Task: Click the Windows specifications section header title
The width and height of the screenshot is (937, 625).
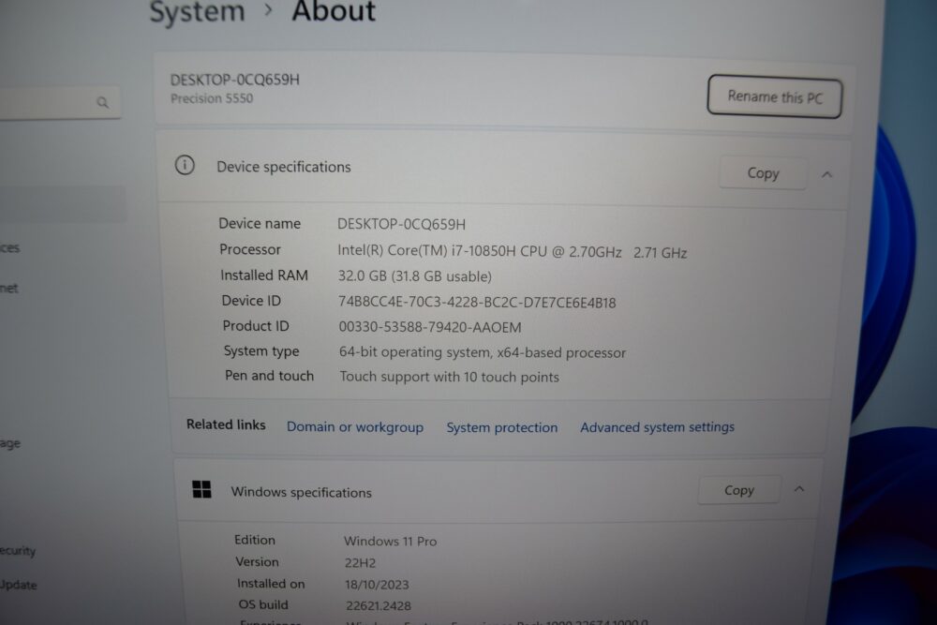Action: coord(302,492)
